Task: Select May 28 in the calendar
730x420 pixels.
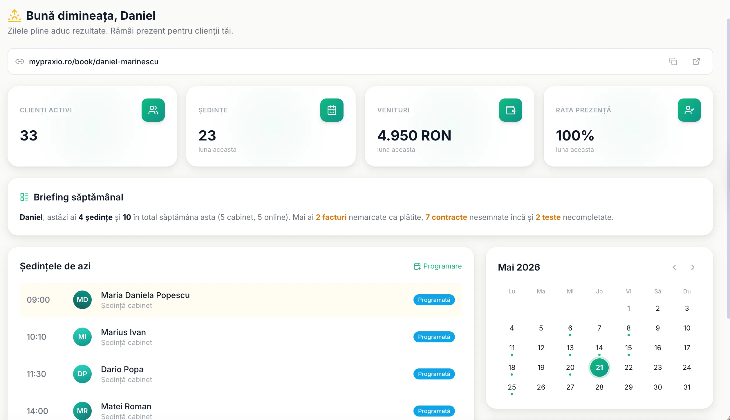Action: click(599, 387)
